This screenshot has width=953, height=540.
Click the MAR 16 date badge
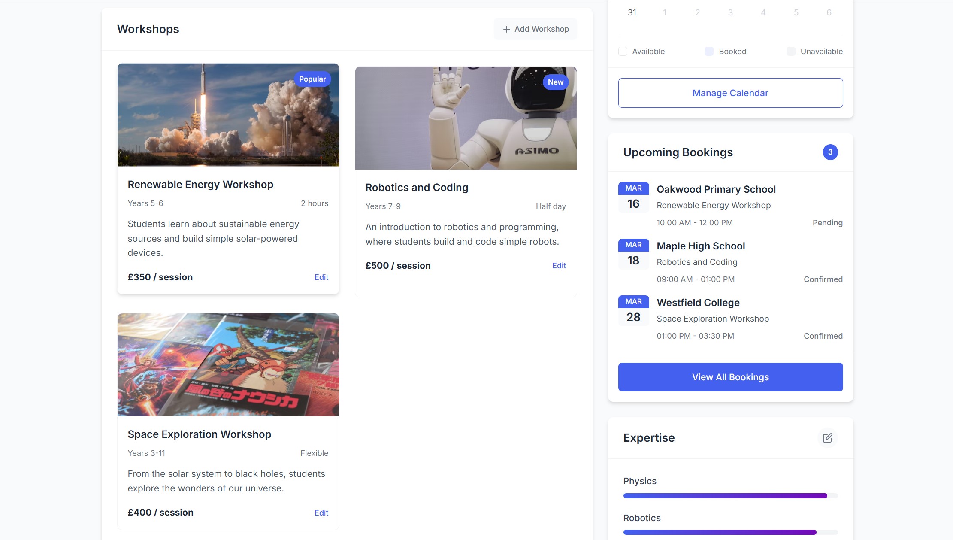633,197
